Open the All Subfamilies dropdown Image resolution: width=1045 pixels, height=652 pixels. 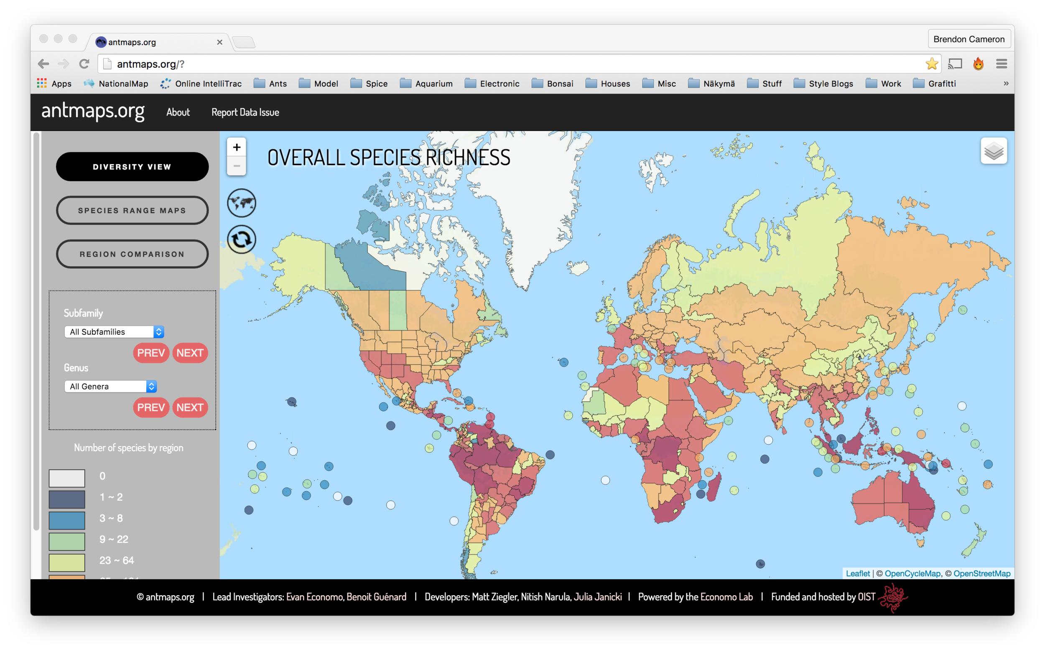coord(113,331)
